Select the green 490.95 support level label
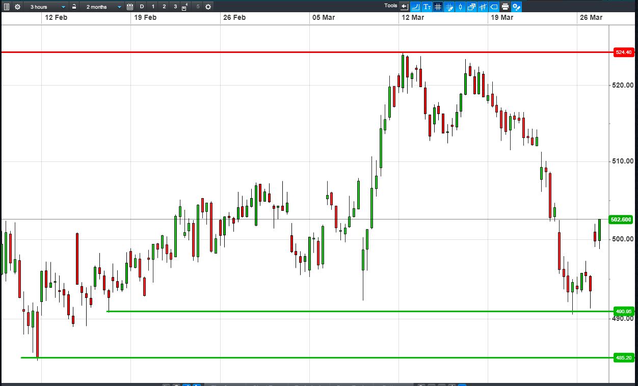Image resolution: width=638 pixels, height=386 pixels. pyautogui.click(x=623, y=311)
